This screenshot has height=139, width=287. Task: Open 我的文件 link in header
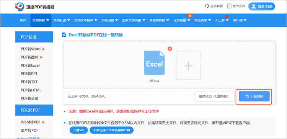tap(236, 6)
